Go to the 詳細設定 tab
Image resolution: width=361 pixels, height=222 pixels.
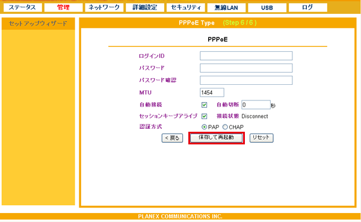click(145, 8)
